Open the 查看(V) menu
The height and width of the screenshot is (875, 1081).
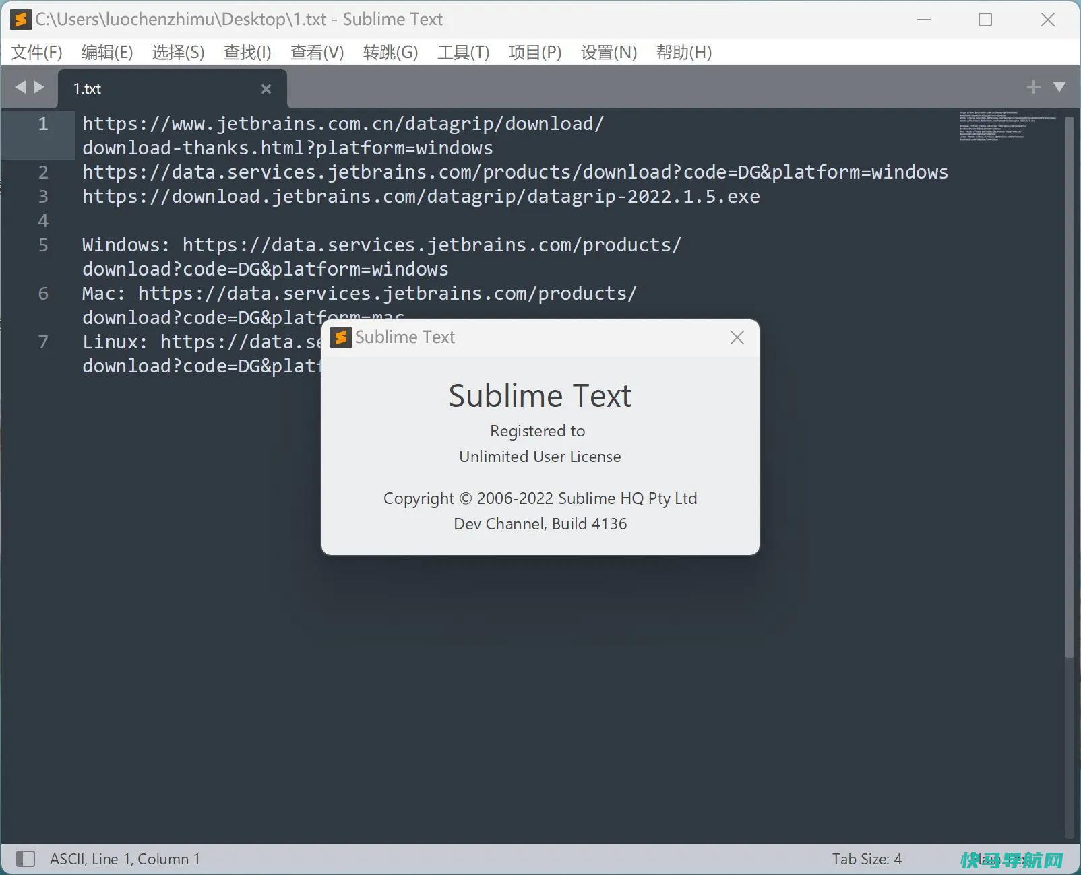(x=317, y=53)
